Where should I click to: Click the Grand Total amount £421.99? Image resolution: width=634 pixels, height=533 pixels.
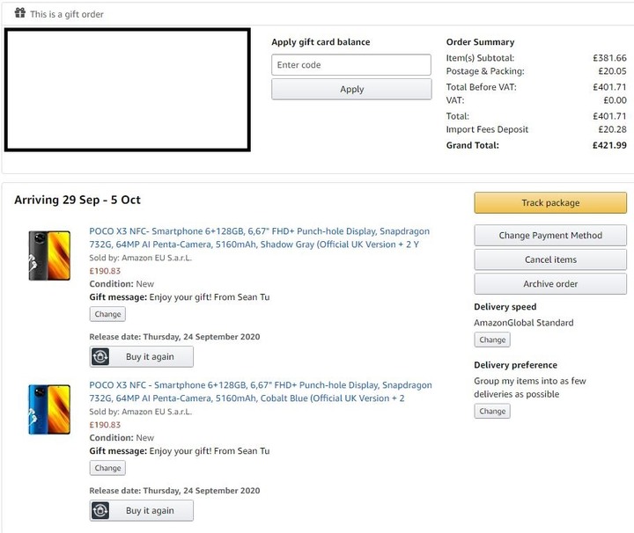tap(609, 145)
